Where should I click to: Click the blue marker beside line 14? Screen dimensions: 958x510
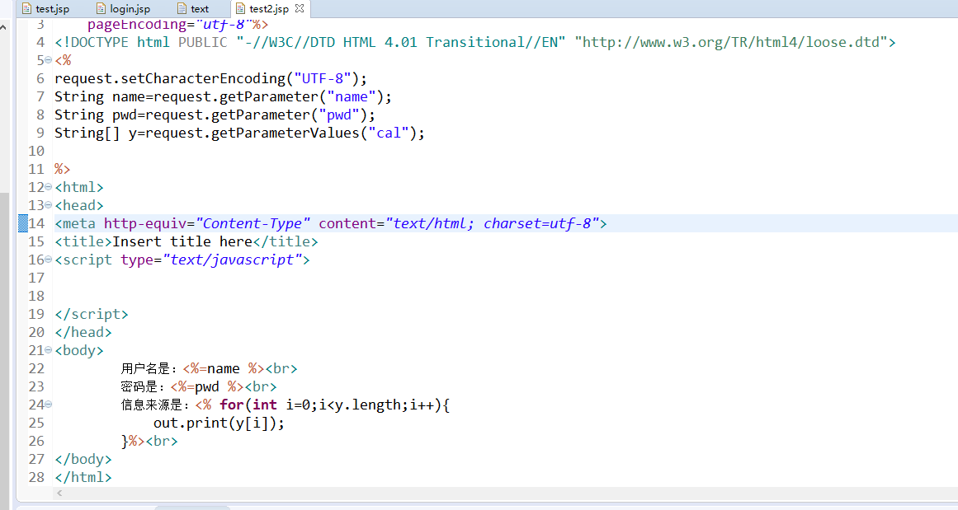pos(23,223)
